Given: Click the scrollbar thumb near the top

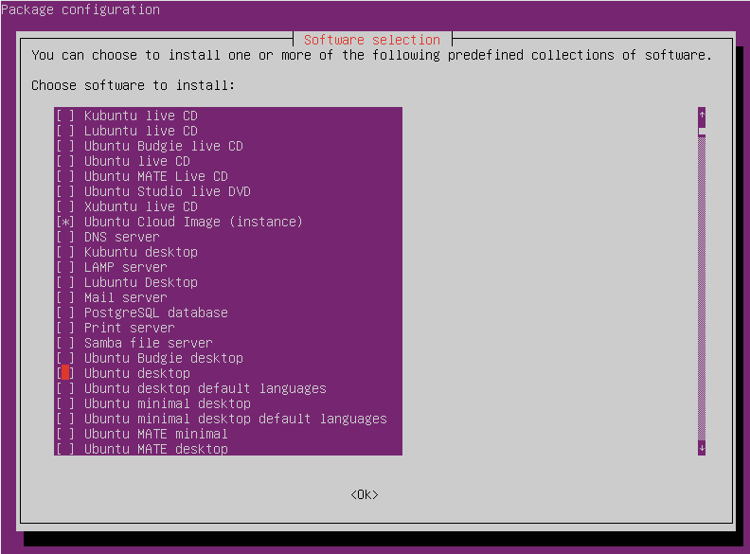Looking at the screenshot, I should point(702,131).
